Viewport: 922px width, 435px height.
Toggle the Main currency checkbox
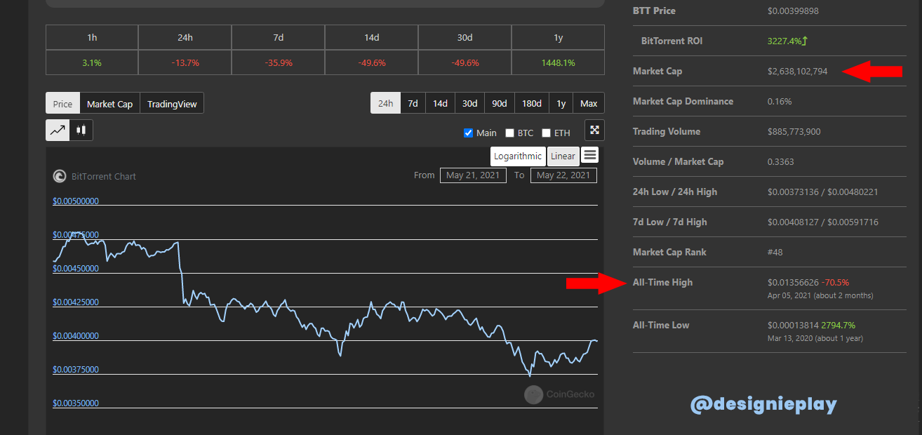(469, 133)
